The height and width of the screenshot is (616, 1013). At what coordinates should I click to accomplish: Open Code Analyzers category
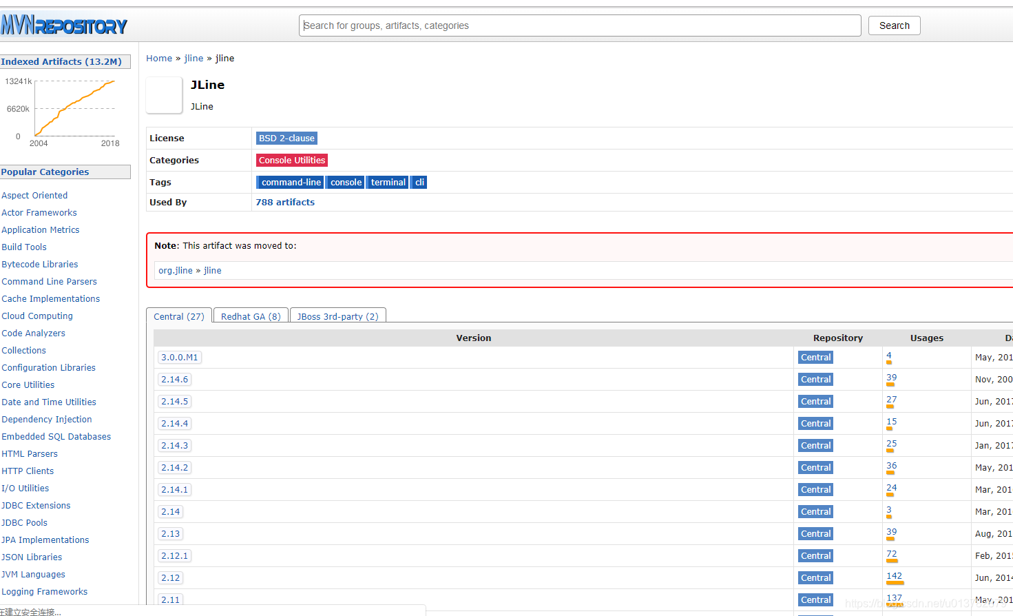[33, 333]
